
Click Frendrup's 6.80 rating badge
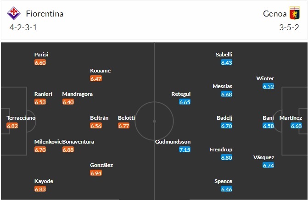click(227, 157)
